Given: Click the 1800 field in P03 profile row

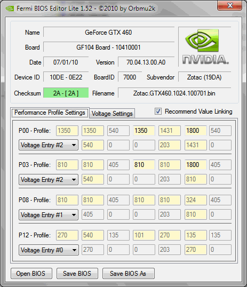Looking at the screenshot, I should (196, 164).
